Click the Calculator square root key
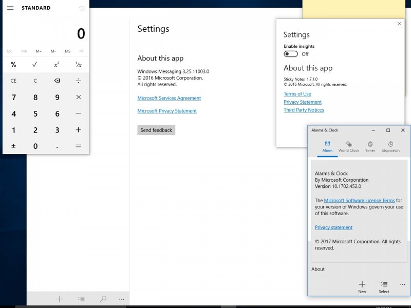This screenshot has height=308, width=411. [x=34, y=65]
